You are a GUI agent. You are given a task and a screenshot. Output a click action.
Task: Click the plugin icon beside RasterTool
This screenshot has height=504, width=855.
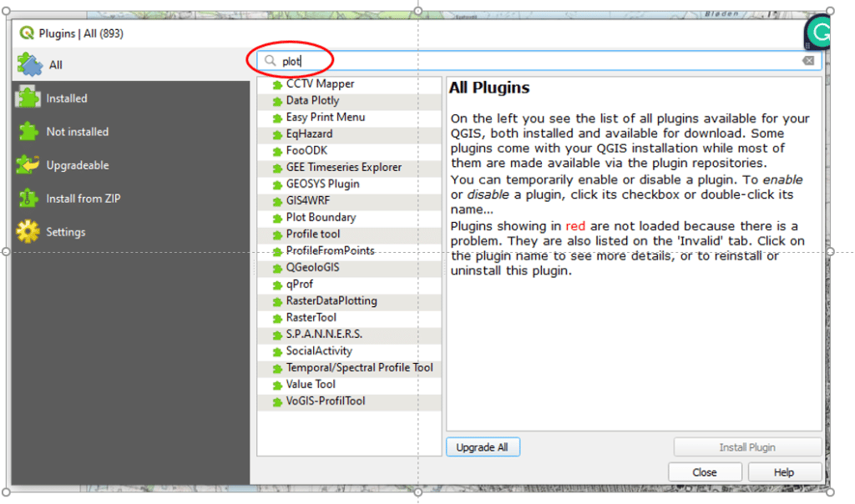(x=277, y=318)
